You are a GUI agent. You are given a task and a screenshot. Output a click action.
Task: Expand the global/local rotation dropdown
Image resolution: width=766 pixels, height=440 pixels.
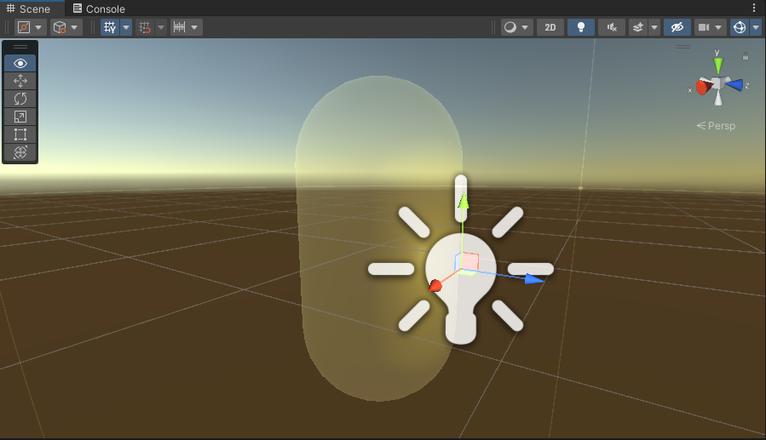74,27
